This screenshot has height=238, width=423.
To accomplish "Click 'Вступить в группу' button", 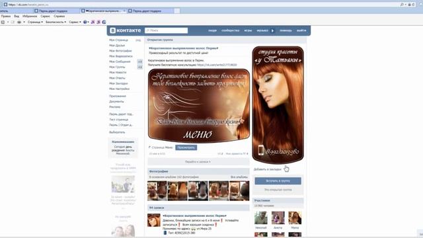I will (278, 180).
